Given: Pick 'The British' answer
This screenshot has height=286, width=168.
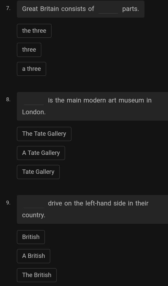Looking at the screenshot, I should click(37, 275).
